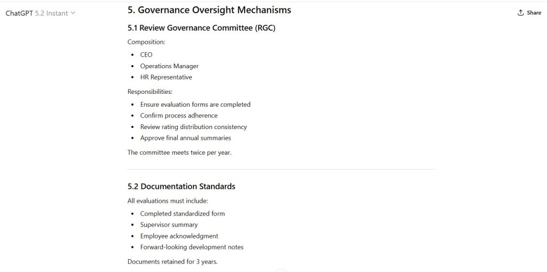Image resolution: width=547 pixels, height=272 pixels.
Task: Open the ChatGPT 5.2 Instant model dropdown
Action: [40, 13]
